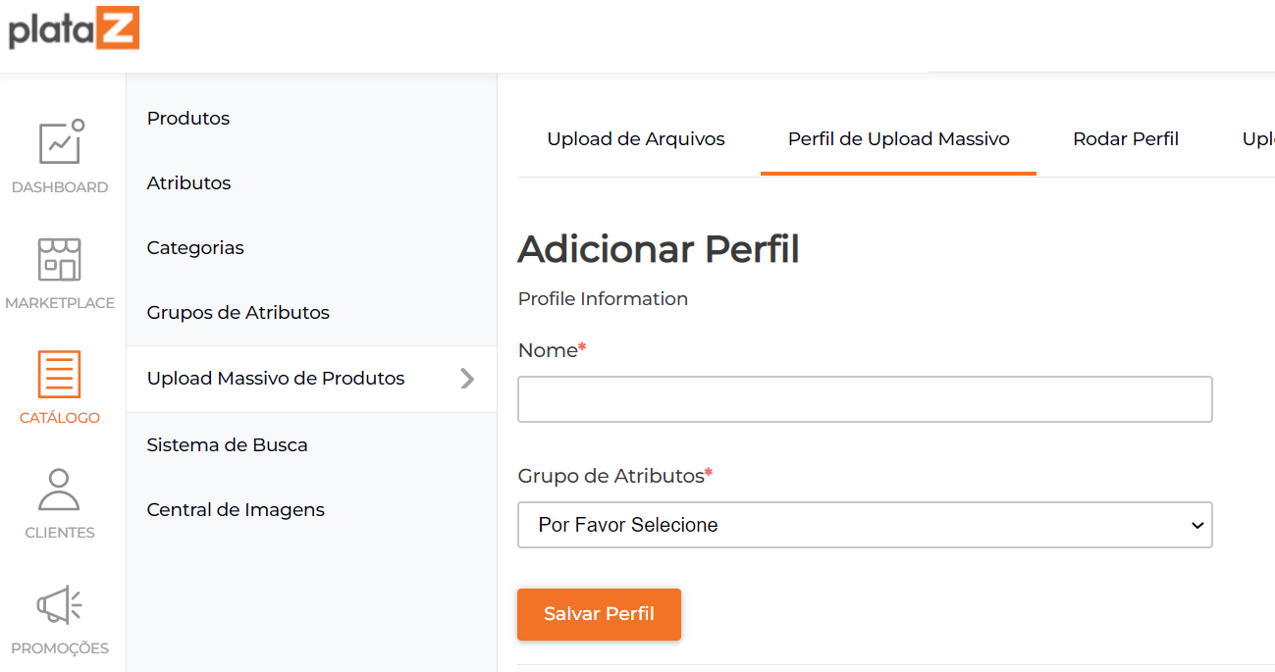Image resolution: width=1275 pixels, height=672 pixels.
Task: Open the Rodar Perfil tab
Action: (x=1126, y=139)
